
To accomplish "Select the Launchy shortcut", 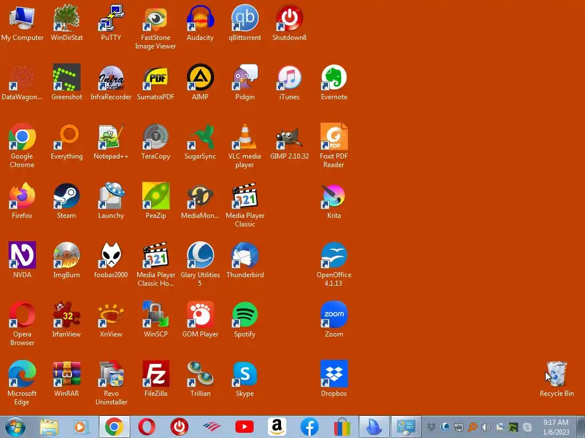I will pyautogui.click(x=111, y=196).
